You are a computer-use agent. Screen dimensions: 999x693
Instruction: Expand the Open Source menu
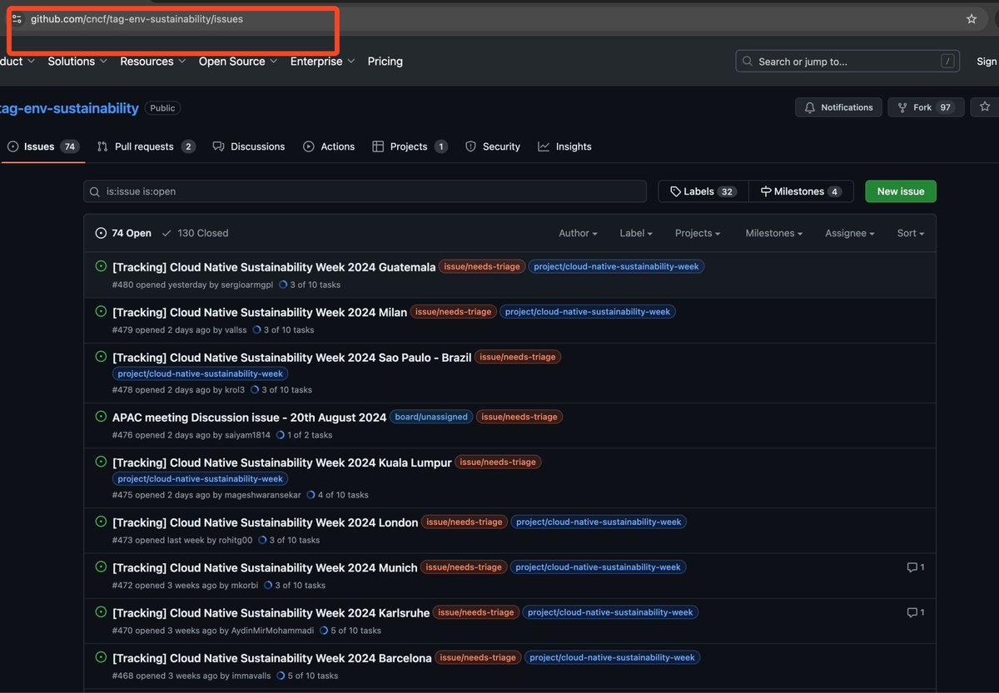coord(238,62)
